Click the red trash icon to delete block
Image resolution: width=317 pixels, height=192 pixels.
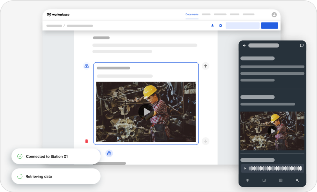point(86,141)
